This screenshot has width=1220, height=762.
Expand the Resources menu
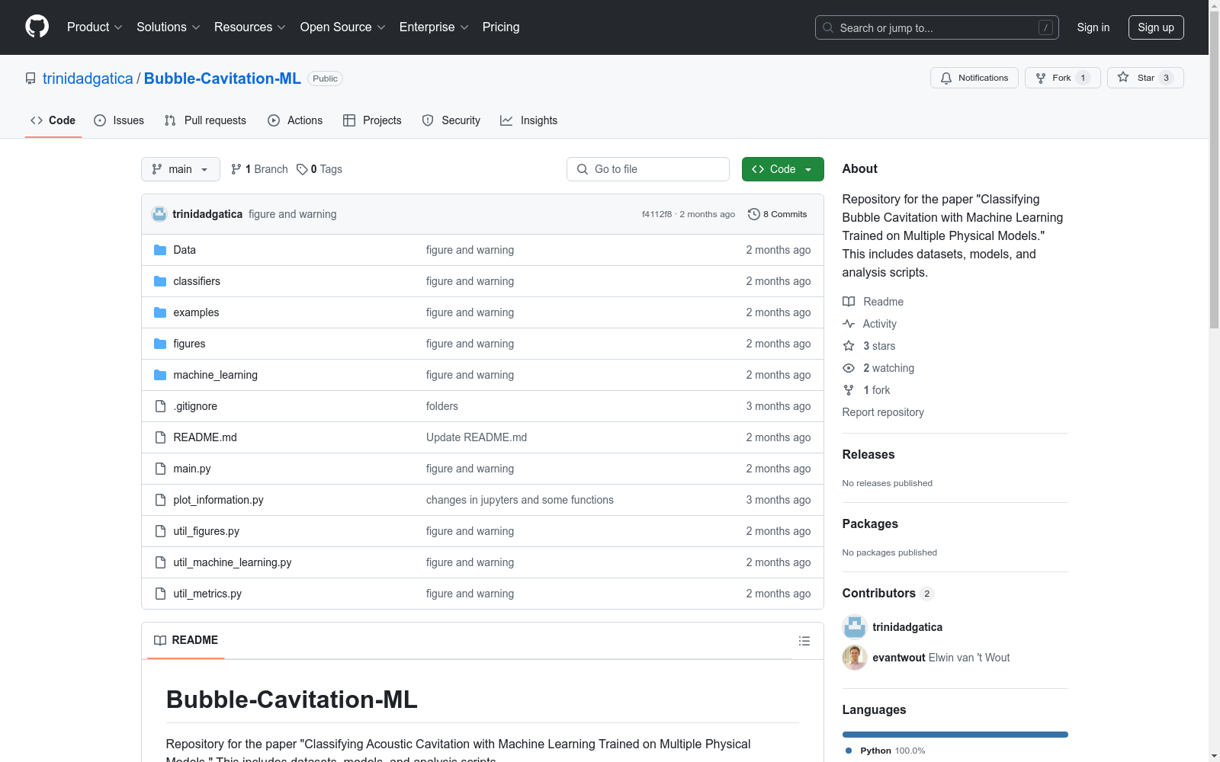pyautogui.click(x=250, y=27)
